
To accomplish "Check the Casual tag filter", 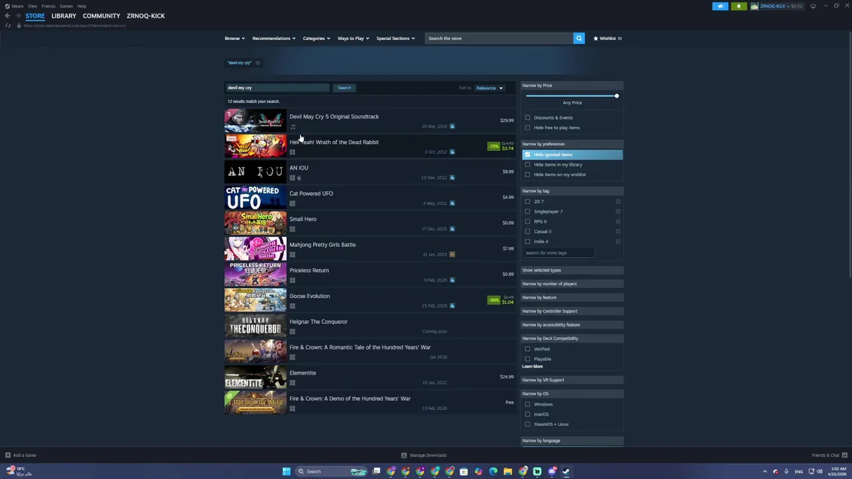I will click(x=528, y=232).
